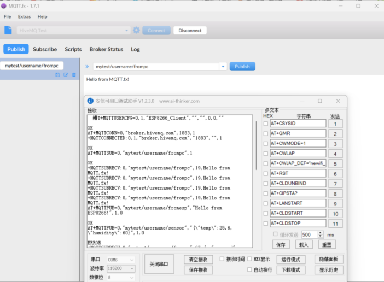The height and width of the screenshot is (282, 384).
Task: Send command 11 for AT+CLDSTOP
Action: [335, 224]
